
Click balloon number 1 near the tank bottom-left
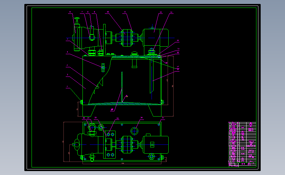[67, 87]
